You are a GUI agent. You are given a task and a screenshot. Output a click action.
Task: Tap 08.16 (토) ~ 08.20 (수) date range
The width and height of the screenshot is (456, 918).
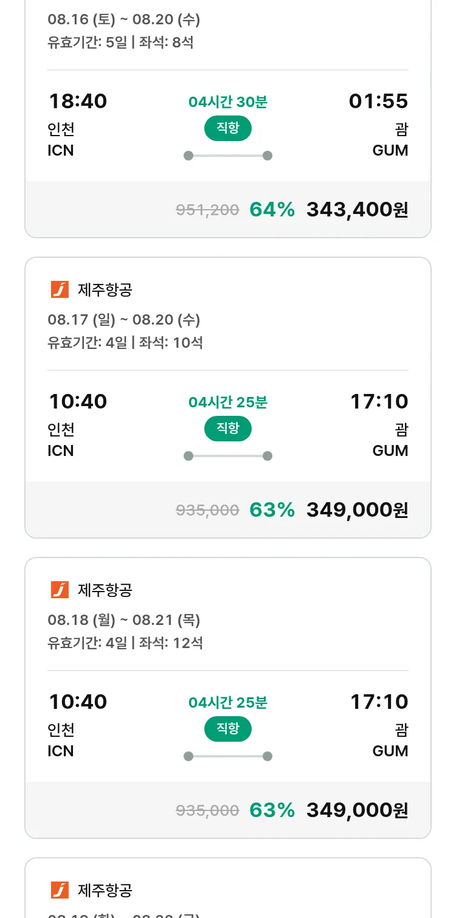124,19
